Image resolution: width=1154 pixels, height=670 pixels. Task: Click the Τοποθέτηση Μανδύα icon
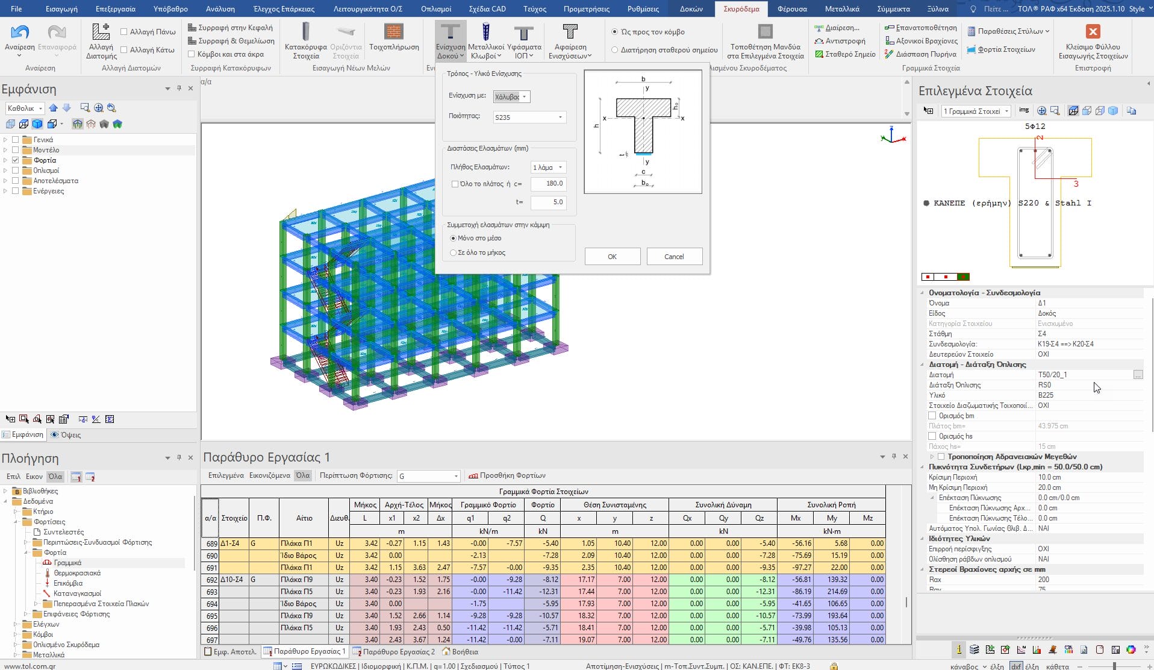point(765,31)
